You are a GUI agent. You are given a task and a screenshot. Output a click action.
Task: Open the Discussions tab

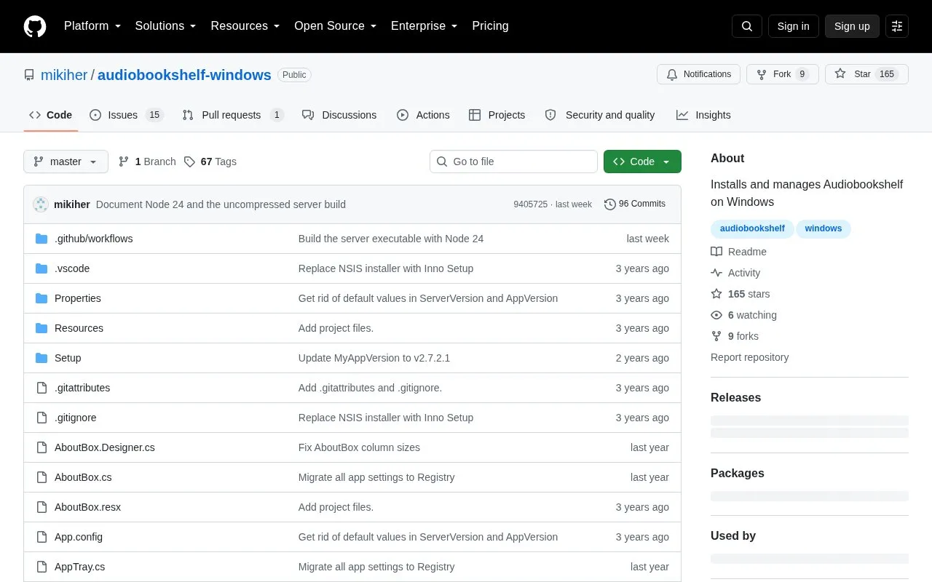coord(339,115)
